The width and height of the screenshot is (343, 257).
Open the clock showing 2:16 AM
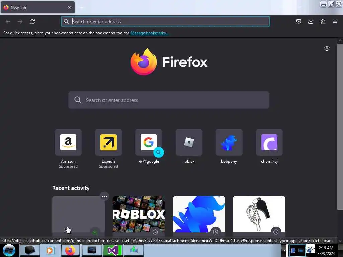pos(326,250)
